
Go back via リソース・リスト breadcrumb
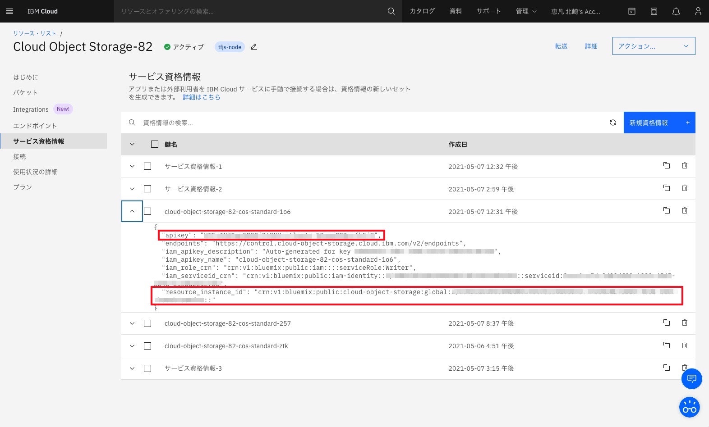click(35, 33)
